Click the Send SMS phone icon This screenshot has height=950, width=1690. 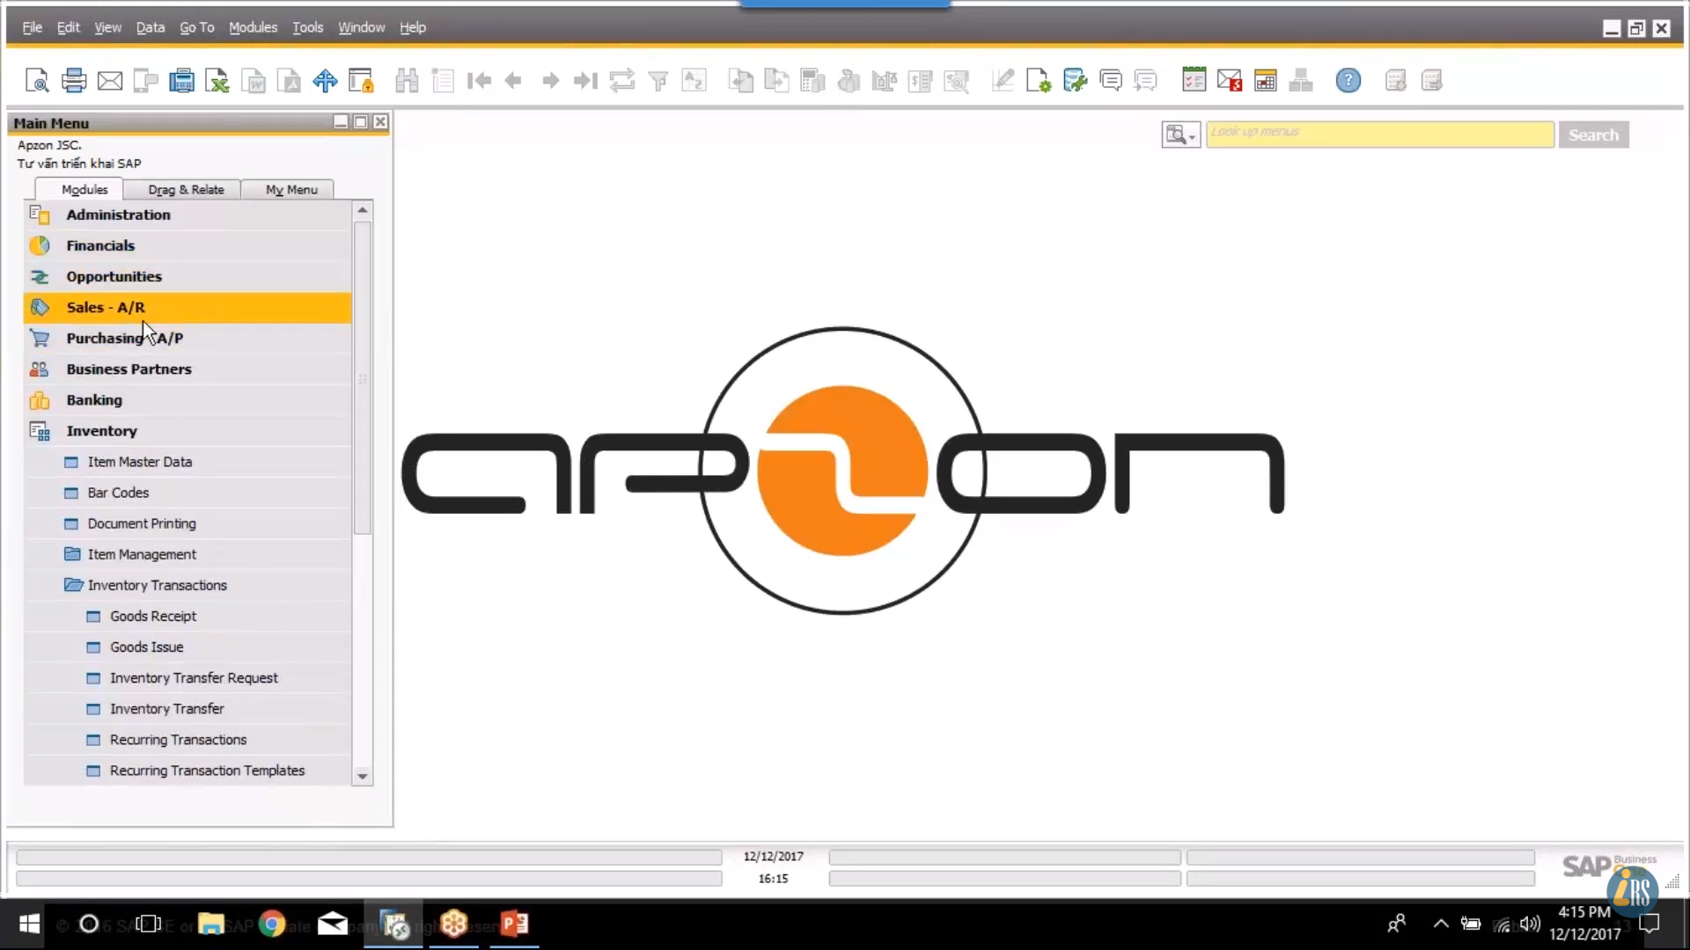145,81
